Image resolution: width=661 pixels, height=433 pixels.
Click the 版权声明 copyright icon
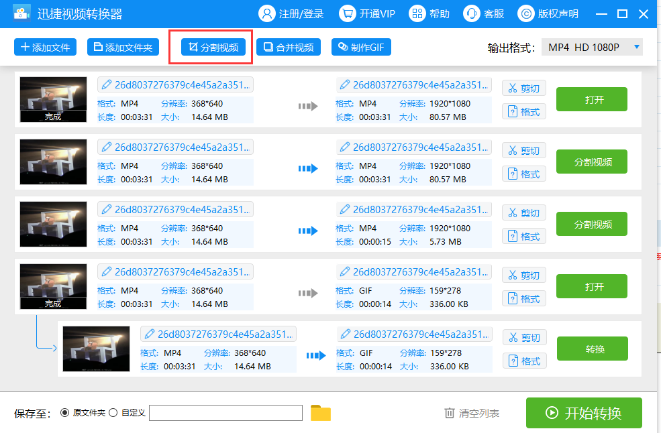point(527,13)
